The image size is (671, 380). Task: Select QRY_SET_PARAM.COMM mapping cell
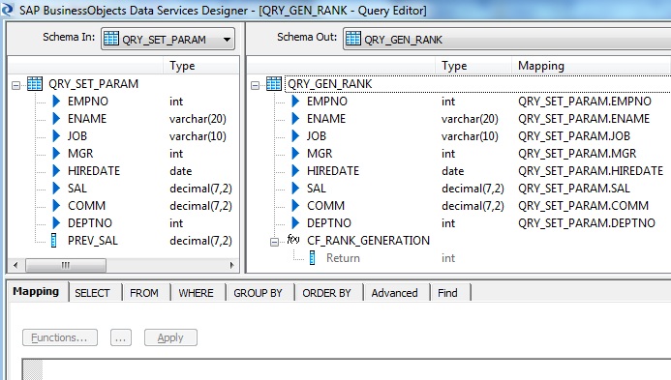pyautogui.click(x=583, y=206)
